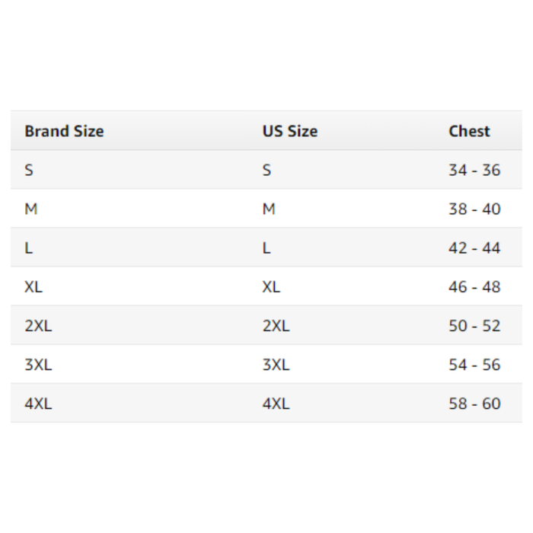This screenshot has width=533, height=533.
Task: Select the L brand size cell
Action: click(28, 247)
